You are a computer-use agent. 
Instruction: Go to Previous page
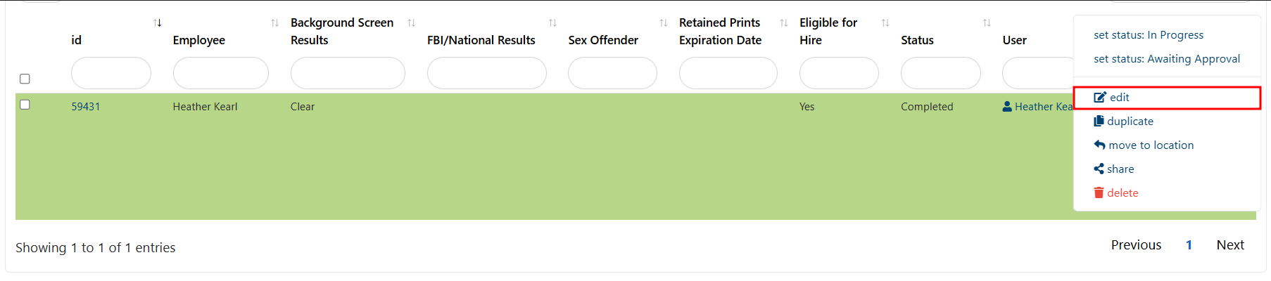(1136, 245)
